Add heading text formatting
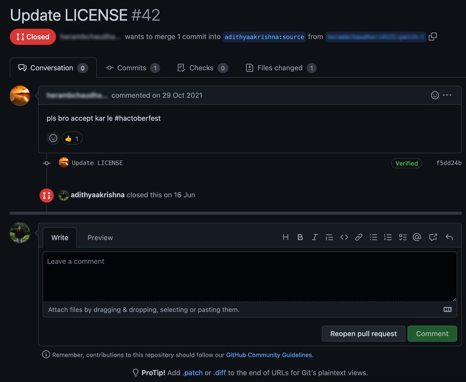 285,237
